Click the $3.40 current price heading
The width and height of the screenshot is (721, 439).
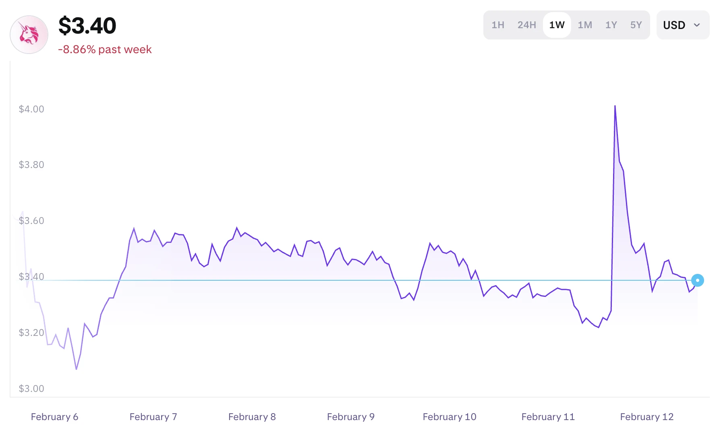[x=87, y=26]
